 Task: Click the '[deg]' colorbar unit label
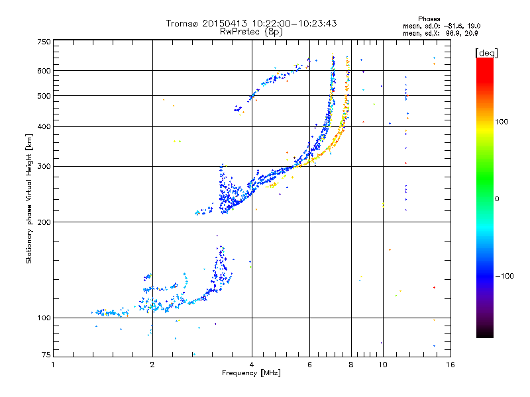[486, 53]
